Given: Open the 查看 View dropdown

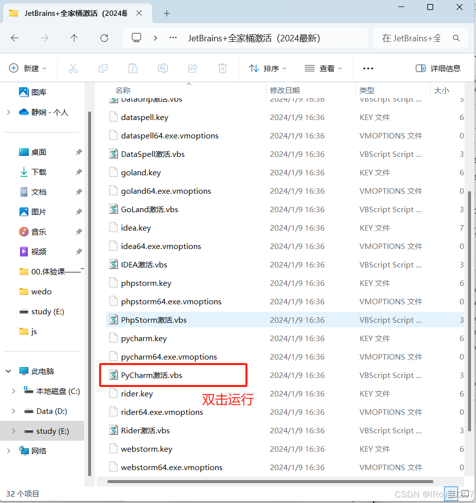Looking at the screenshot, I should click(323, 68).
